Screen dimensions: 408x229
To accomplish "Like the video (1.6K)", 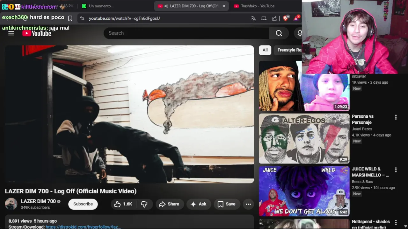I will [x=123, y=204].
